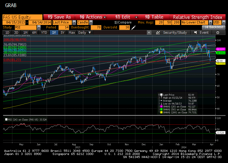Select the Max range tab
228x163 pixels.
coord(72,32)
